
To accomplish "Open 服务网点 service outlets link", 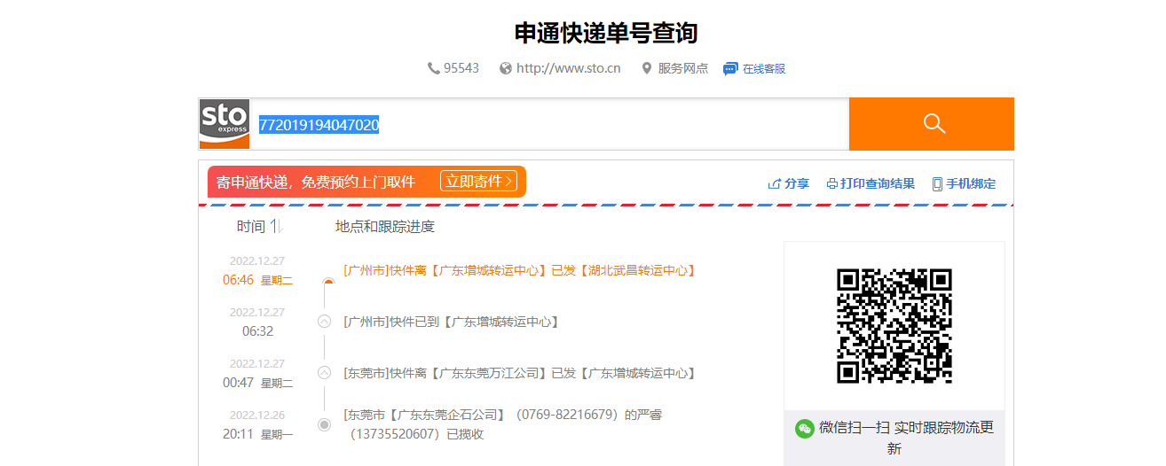I will 683,68.
